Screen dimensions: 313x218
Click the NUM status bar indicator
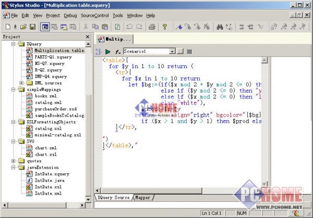tap(242, 213)
